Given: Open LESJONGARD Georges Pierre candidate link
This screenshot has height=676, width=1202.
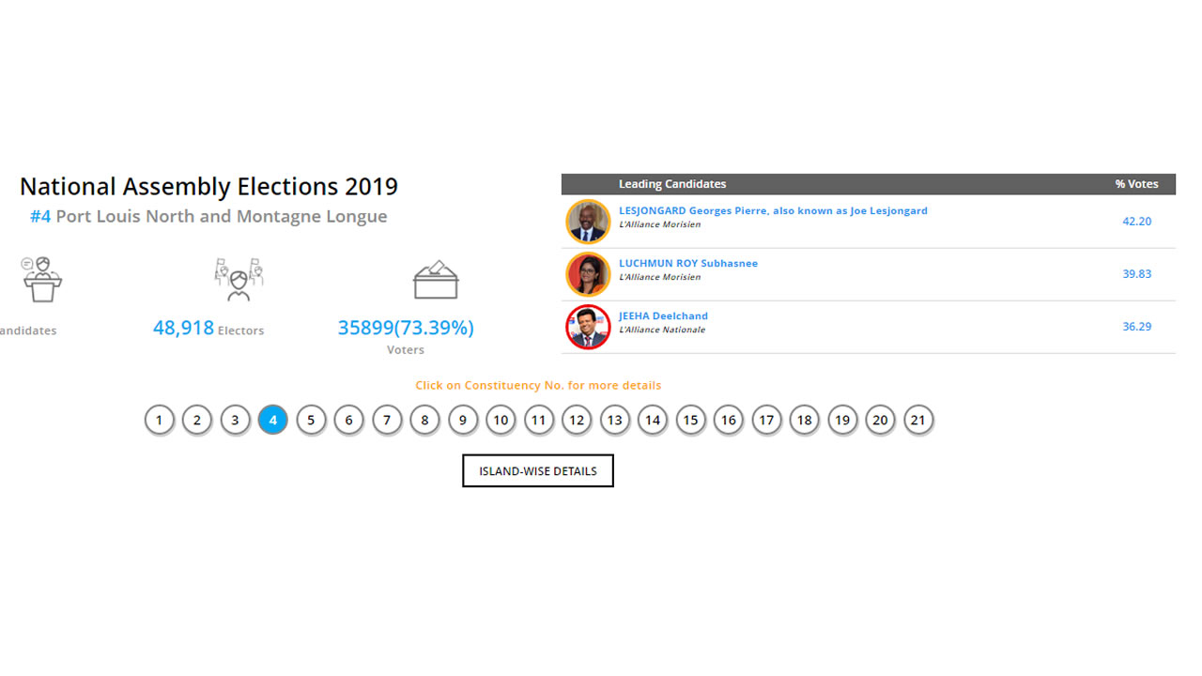Looking at the screenshot, I should pyautogui.click(x=773, y=211).
